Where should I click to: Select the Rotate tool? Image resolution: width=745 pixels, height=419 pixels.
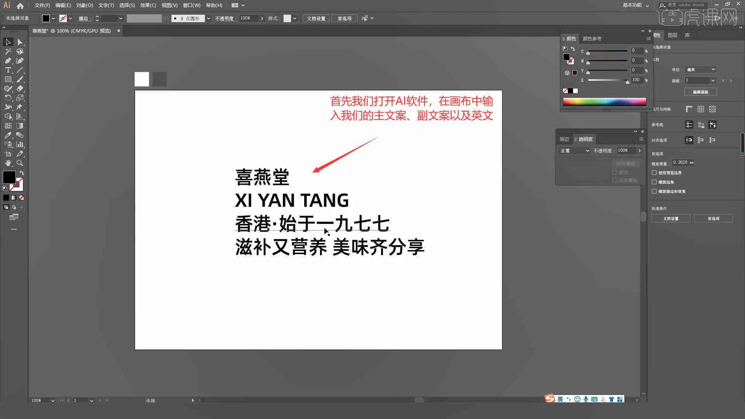point(7,98)
